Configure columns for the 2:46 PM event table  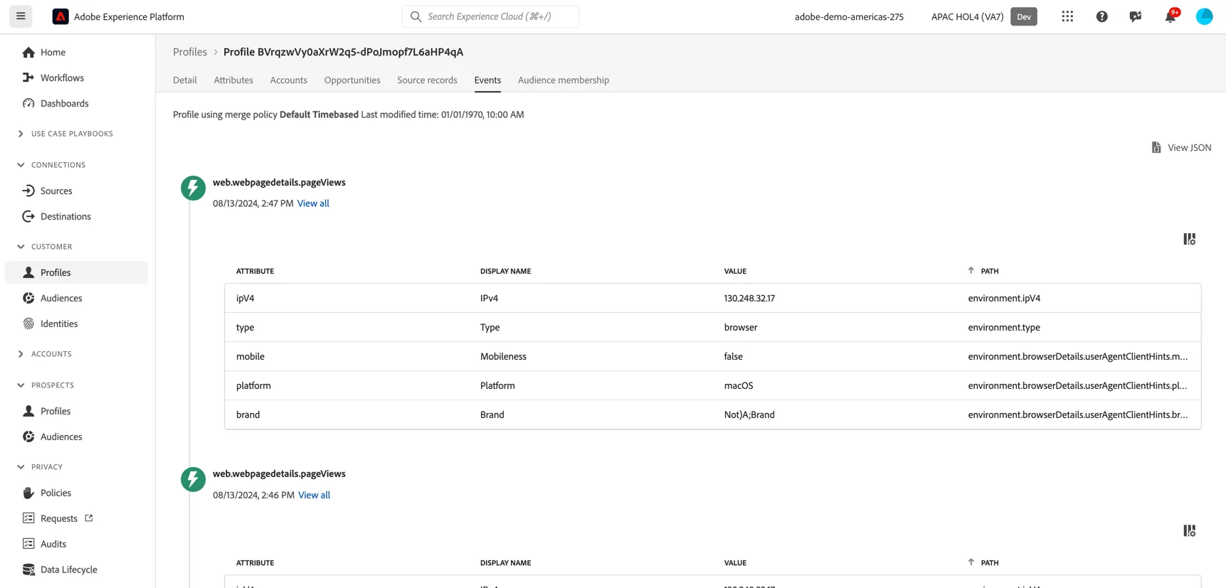(1189, 530)
